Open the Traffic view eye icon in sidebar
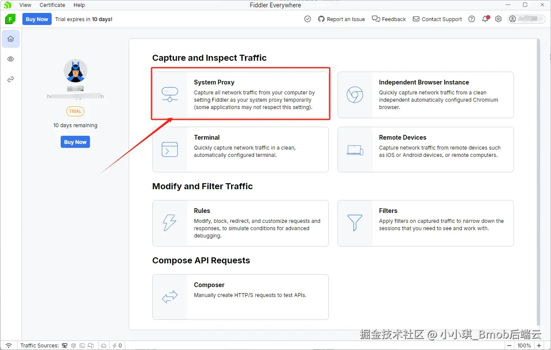Viewport: 551px width, 350px height. click(11, 59)
